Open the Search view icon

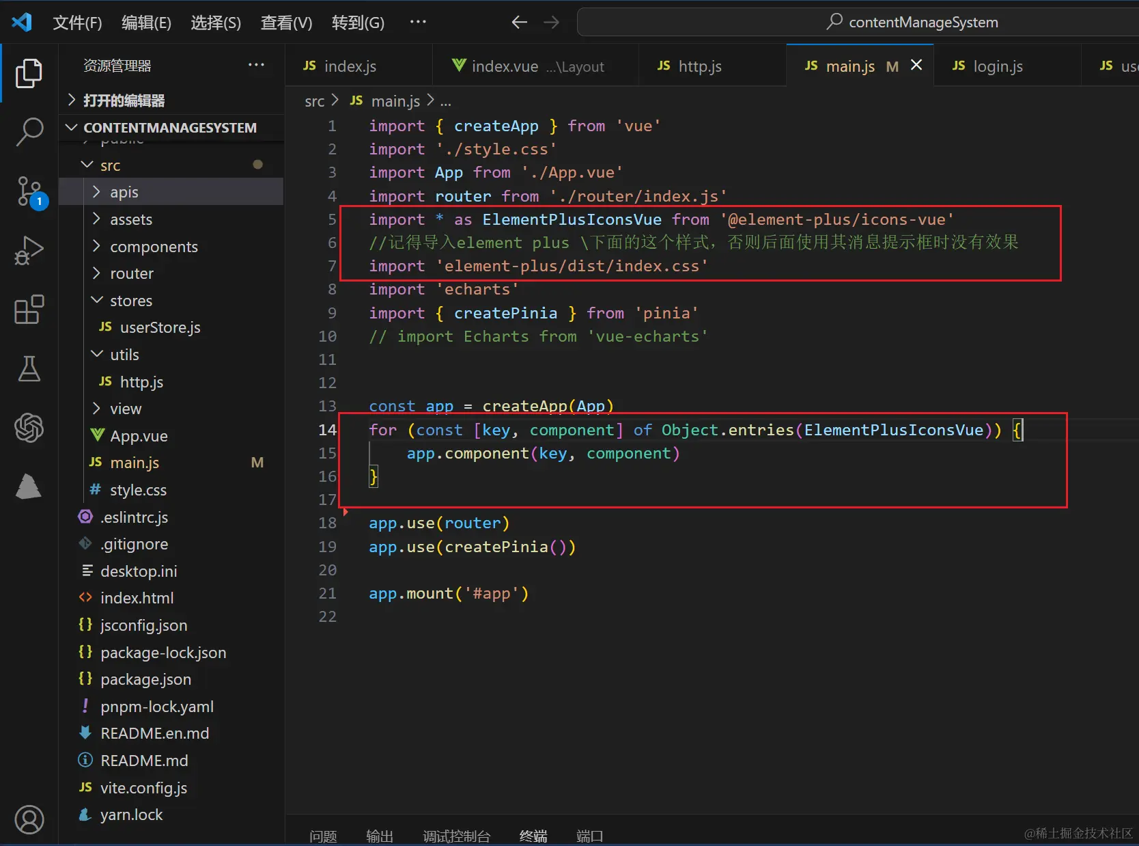29,131
